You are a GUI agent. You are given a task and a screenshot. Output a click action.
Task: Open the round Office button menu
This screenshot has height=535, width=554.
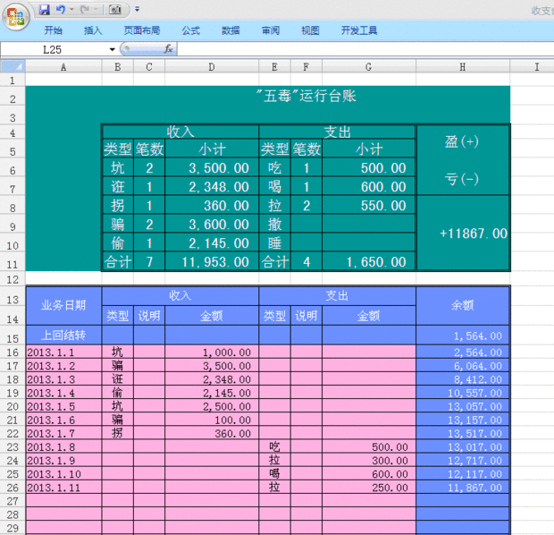(17, 14)
